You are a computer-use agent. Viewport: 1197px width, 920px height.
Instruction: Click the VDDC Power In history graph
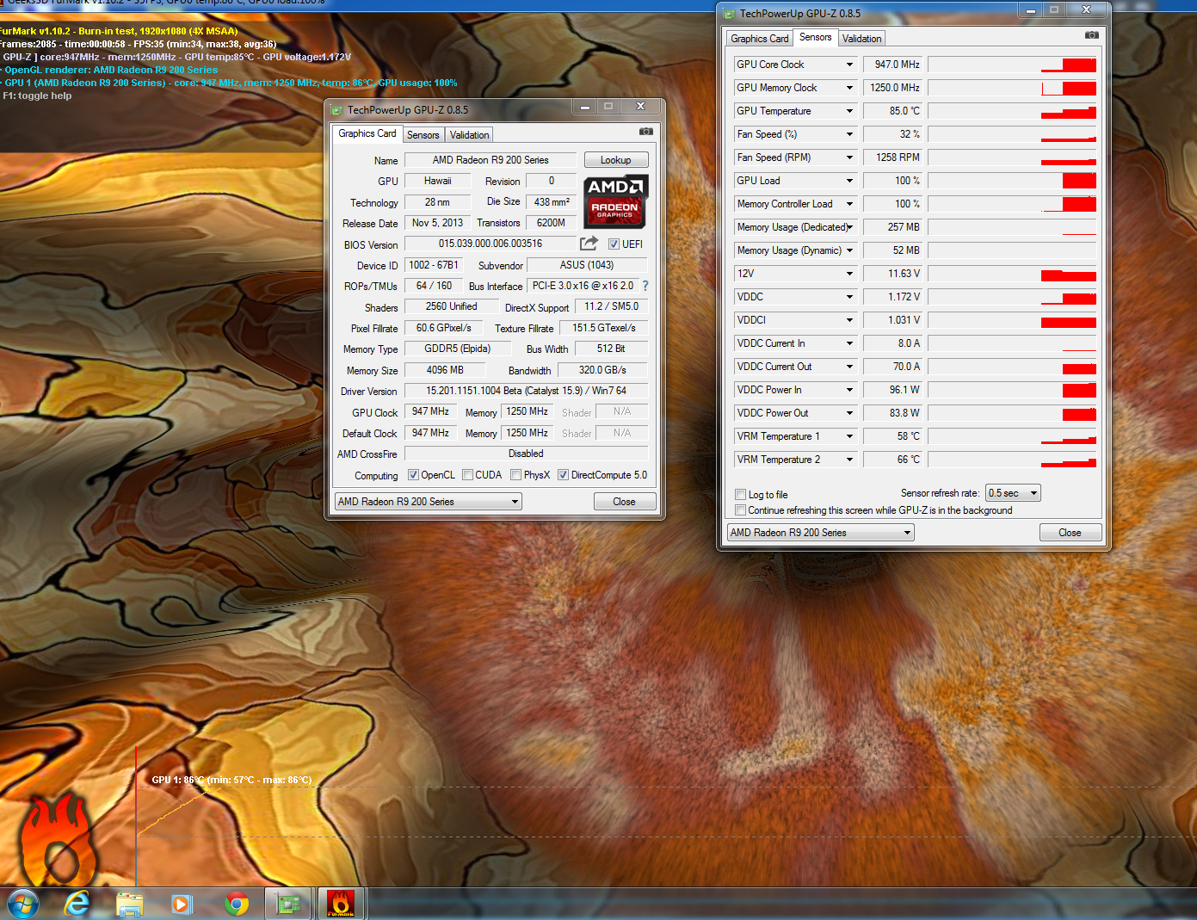[x=1012, y=390]
